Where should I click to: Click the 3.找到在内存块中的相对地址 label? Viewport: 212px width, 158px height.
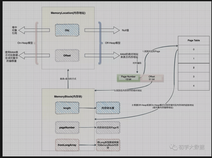(x=128, y=91)
